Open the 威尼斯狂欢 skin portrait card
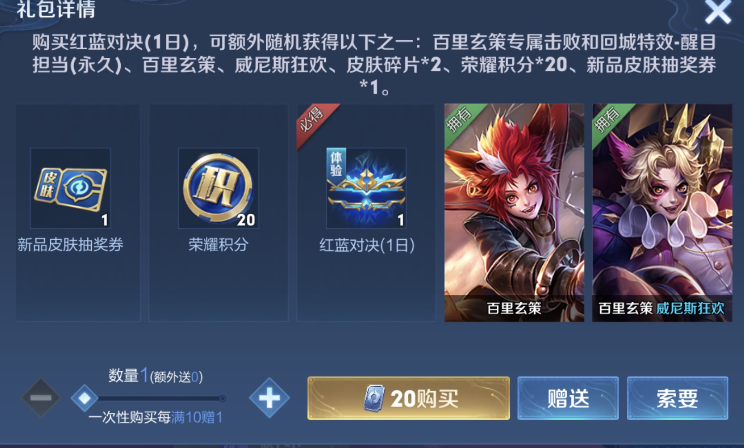The image size is (744, 448). point(662,213)
